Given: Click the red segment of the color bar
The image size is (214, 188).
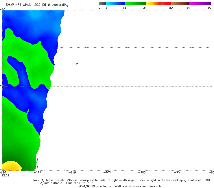Looking at the screenshot, I should pos(166,3).
